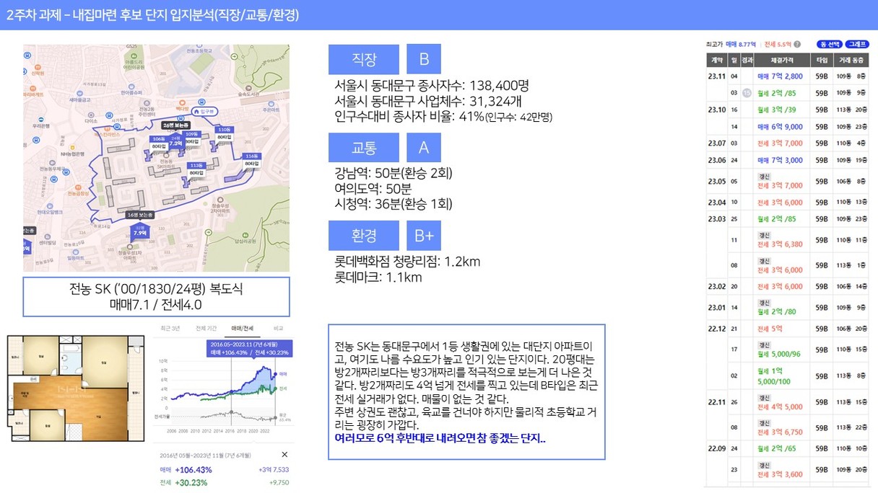878x493 pixels.
Task: Click the 동 선택 button
Action: click(828, 44)
